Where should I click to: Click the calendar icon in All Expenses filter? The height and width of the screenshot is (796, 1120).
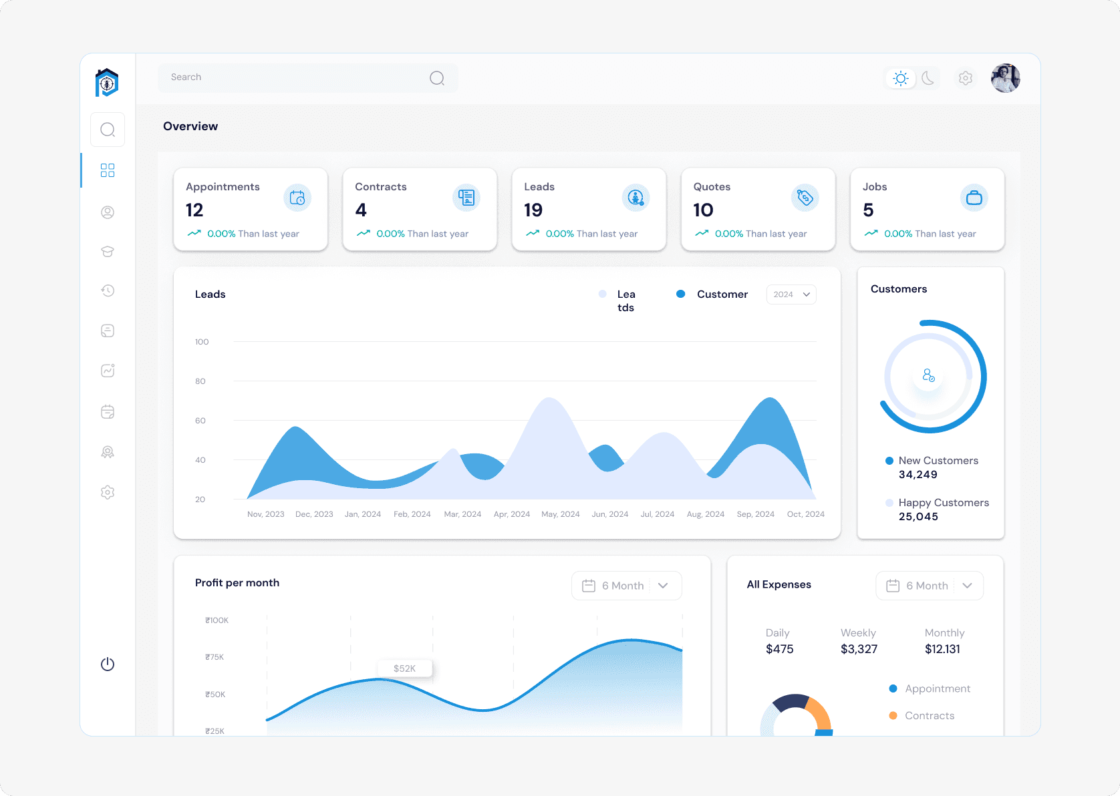(x=893, y=586)
